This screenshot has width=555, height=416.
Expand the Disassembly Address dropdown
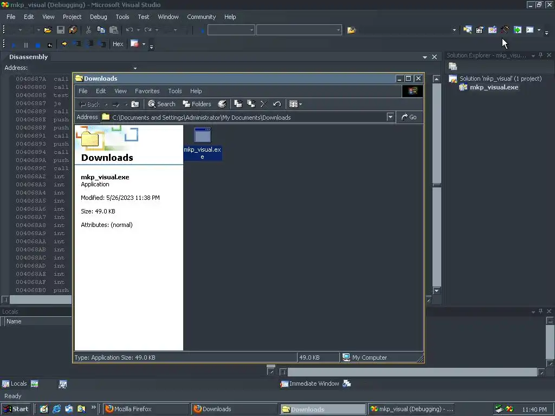(135, 68)
